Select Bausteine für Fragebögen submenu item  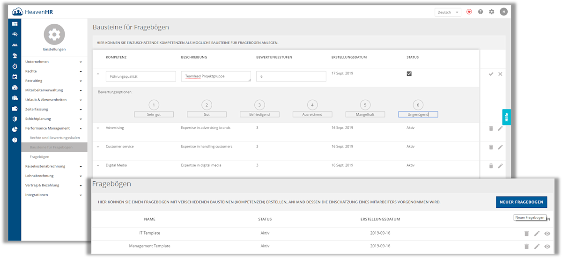pyautogui.click(x=54, y=147)
